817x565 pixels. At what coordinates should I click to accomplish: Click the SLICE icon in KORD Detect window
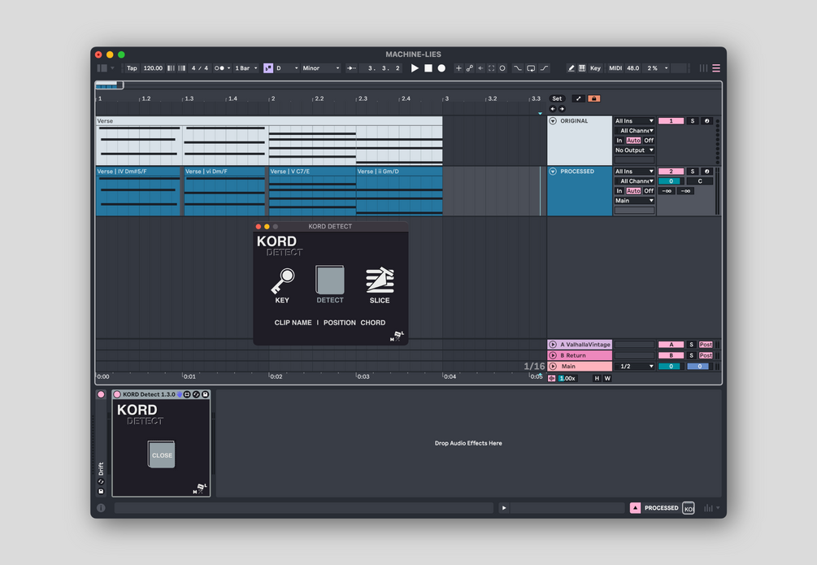(380, 280)
